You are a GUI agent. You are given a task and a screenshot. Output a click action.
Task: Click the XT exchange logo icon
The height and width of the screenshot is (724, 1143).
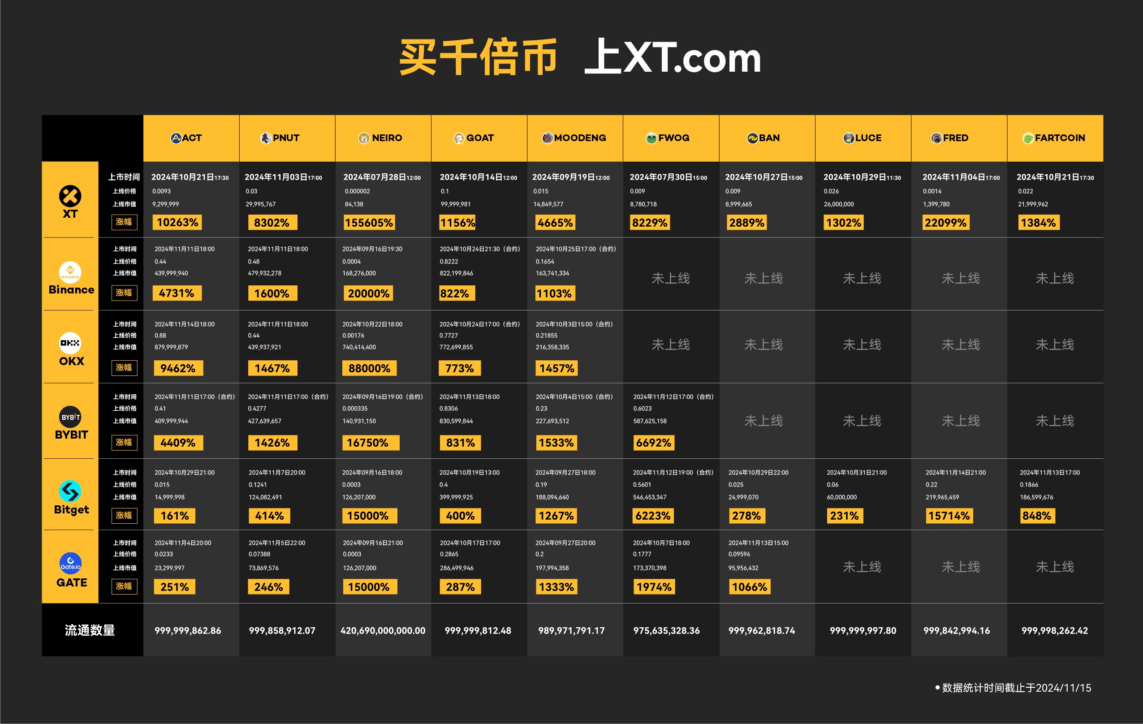pos(70,196)
